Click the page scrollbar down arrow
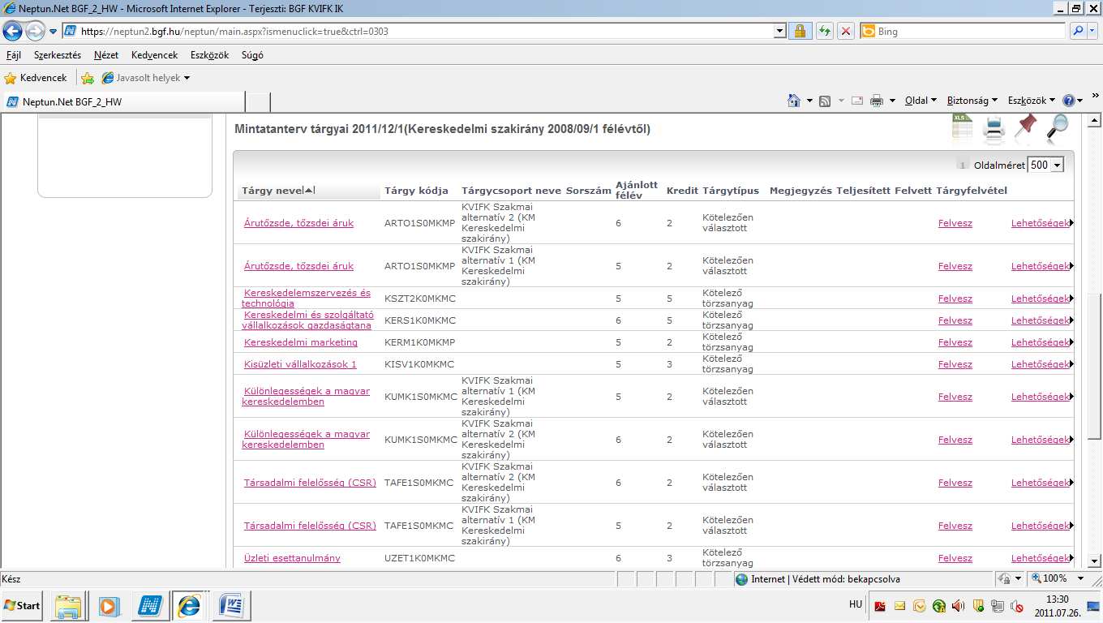Image resolution: width=1103 pixels, height=623 pixels. pos(1094,561)
